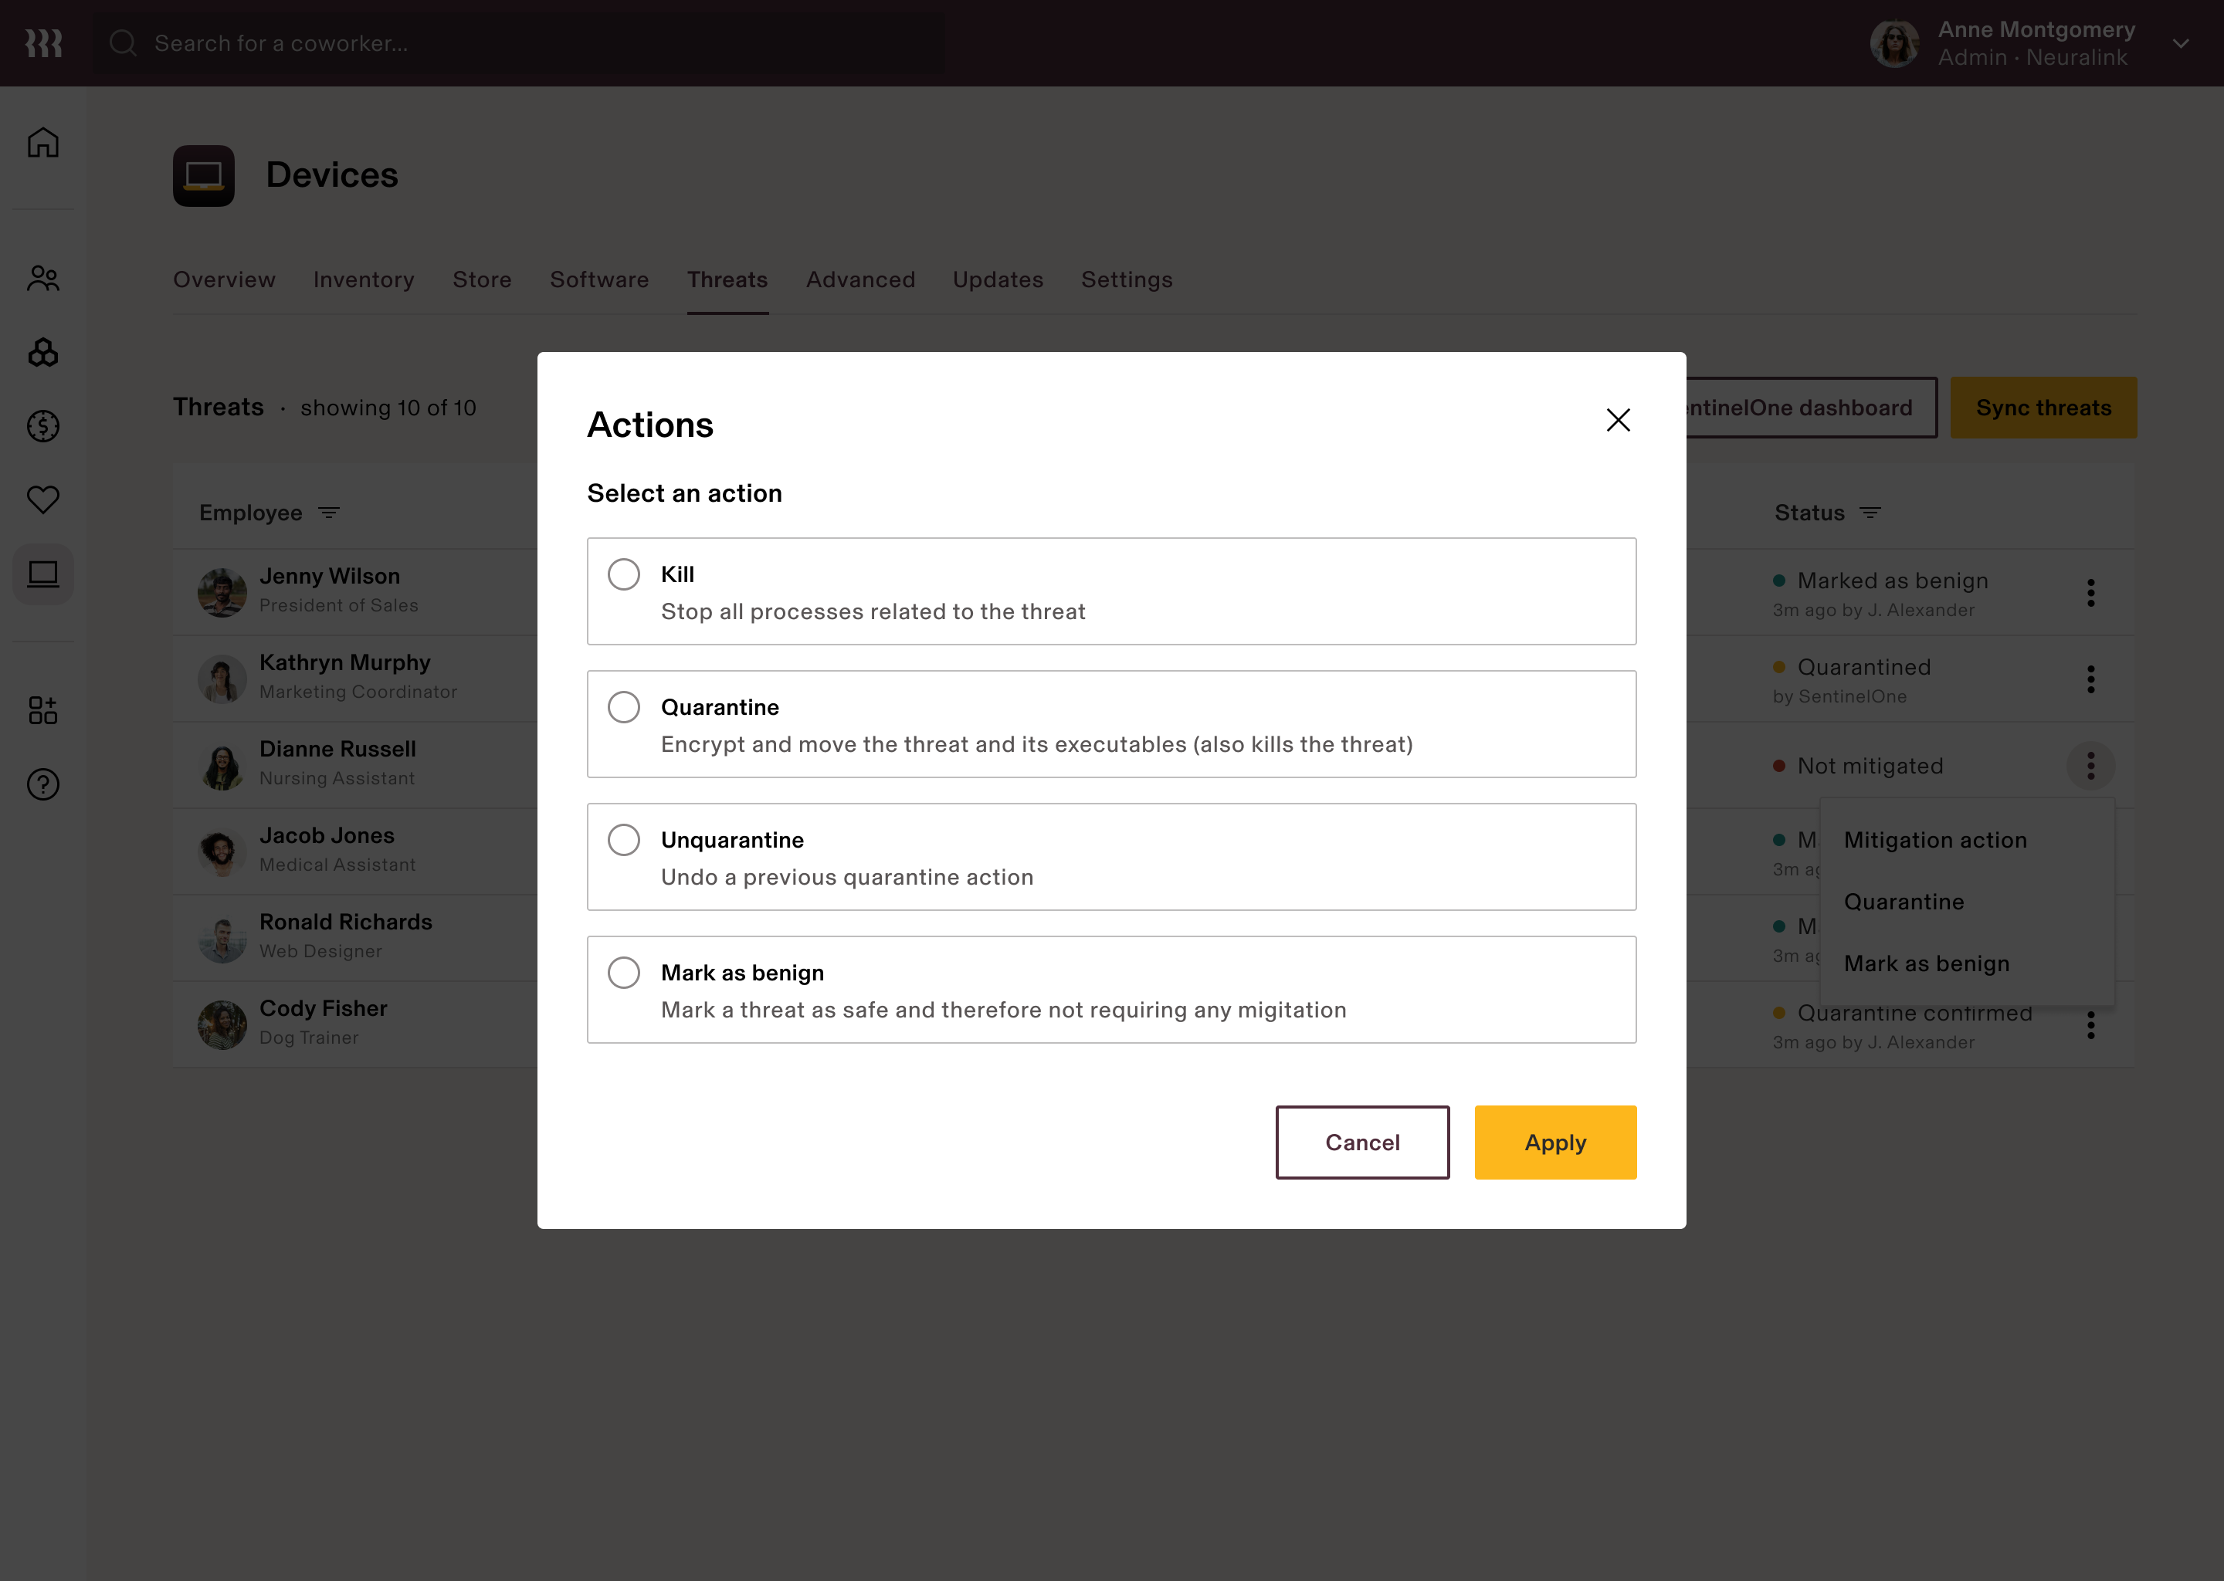Open the Employee column filter
Viewport: 2224px width, 1581px height.
click(329, 513)
